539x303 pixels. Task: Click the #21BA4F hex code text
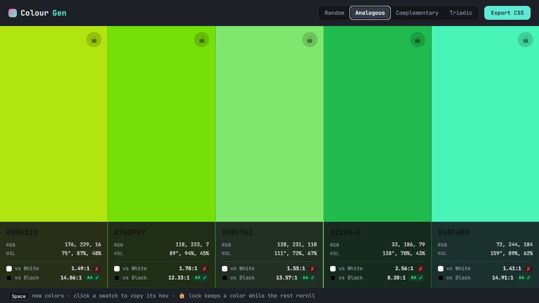pyautogui.click(x=346, y=232)
